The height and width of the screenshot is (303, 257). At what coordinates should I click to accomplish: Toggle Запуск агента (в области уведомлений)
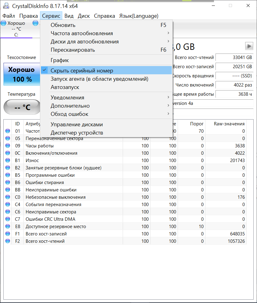click(x=106, y=79)
